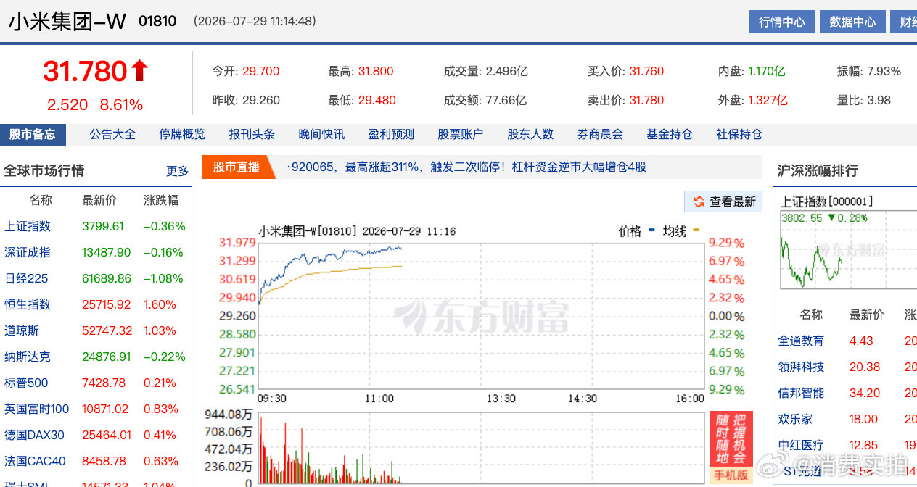Click the 查看最新 button
This screenshot has height=487, width=917.
[723, 201]
